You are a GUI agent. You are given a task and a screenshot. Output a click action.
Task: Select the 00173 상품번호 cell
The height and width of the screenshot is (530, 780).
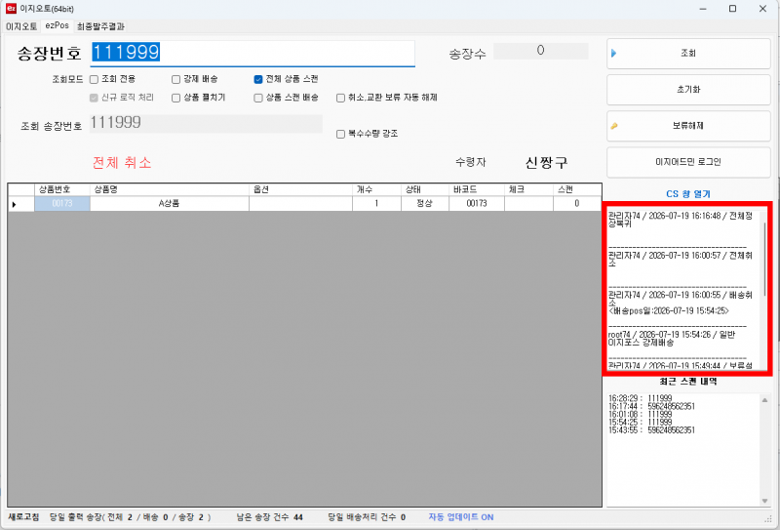click(x=62, y=204)
